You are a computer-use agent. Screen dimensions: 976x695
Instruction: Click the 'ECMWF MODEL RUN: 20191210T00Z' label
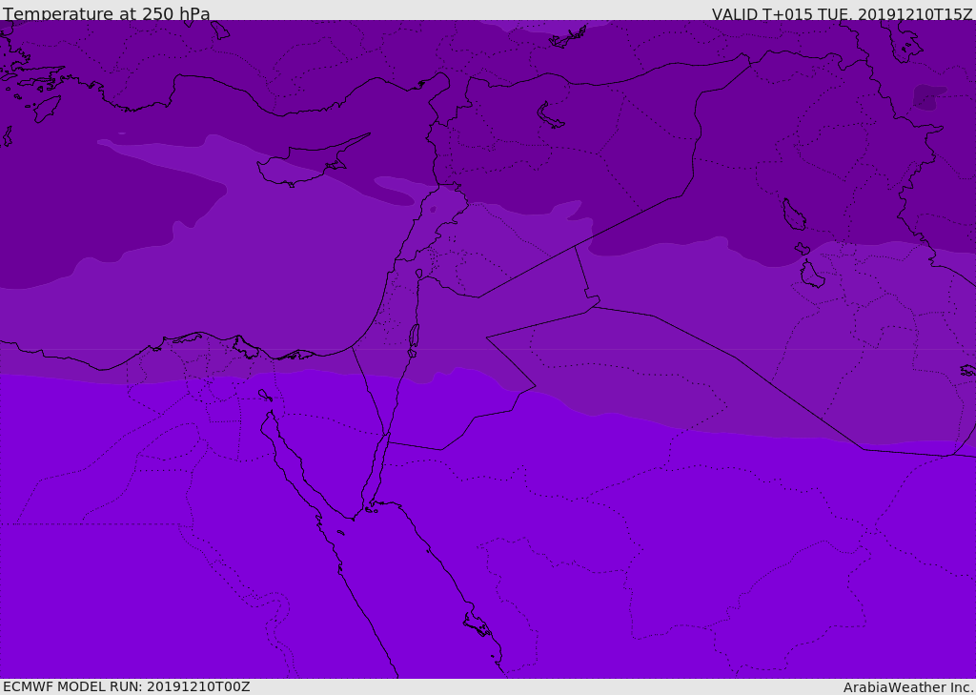point(127,686)
